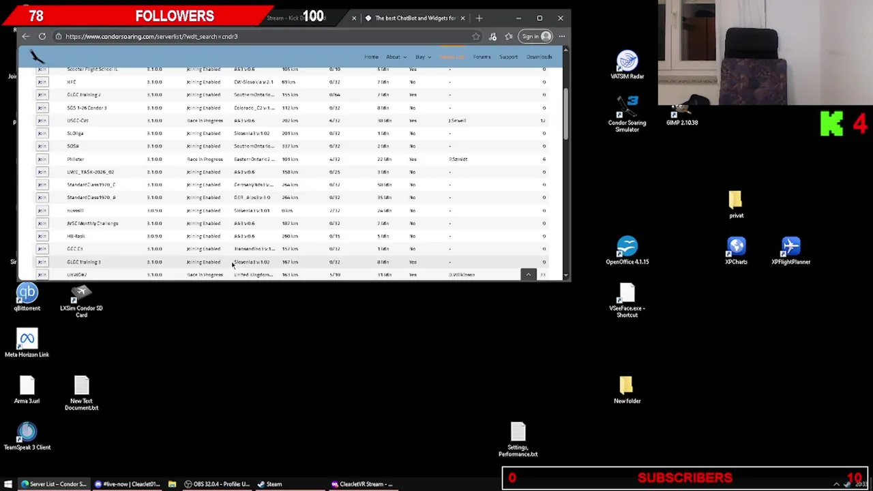The height and width of the screenshot is (491, 873).
Task: Switch to OBS 32.0.4 taskbar window
Action: (x=218, y=483)
